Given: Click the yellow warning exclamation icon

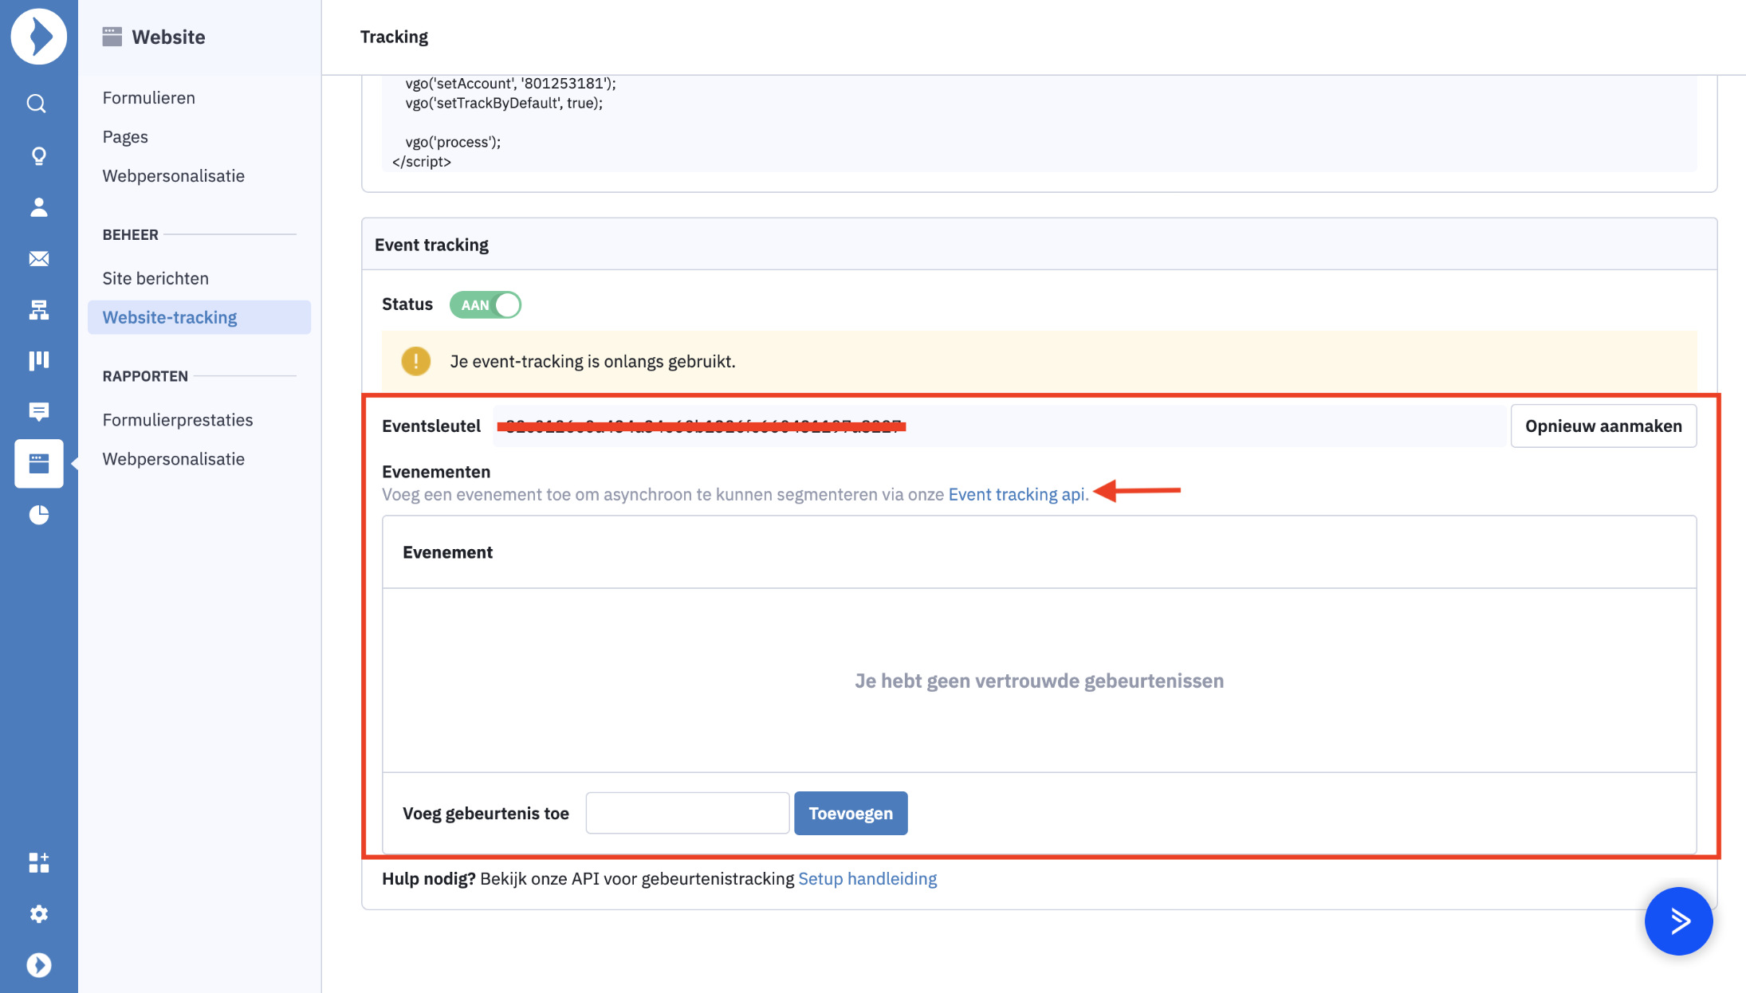Looking at the screenshot, I should pyautogui.click(x=415, y=361).
